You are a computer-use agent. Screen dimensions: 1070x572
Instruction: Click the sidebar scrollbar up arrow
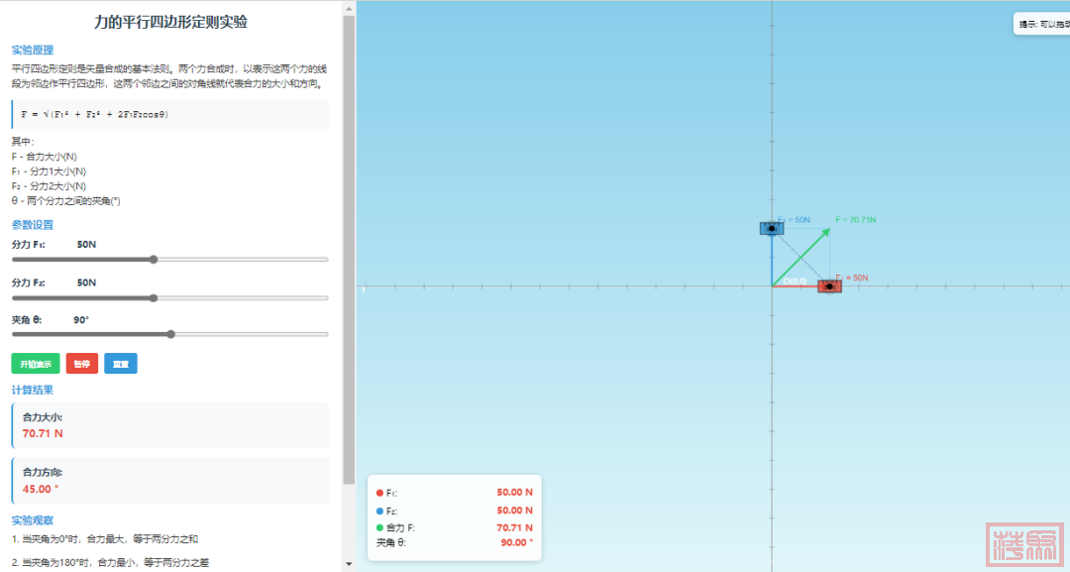click(x=348, y=8)
